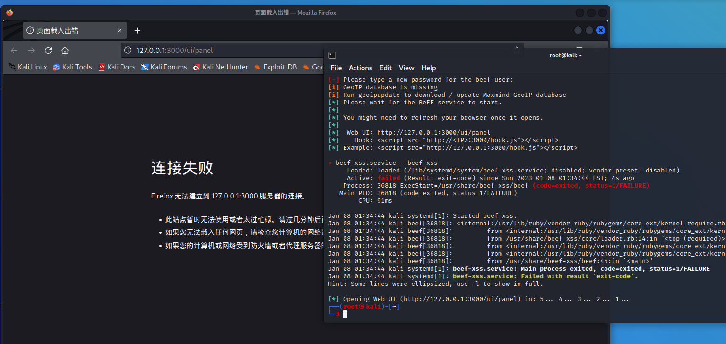The width and height of the screenshot is (726, 344).
Task: Open the terminal View menu
Action: [406, 68]
